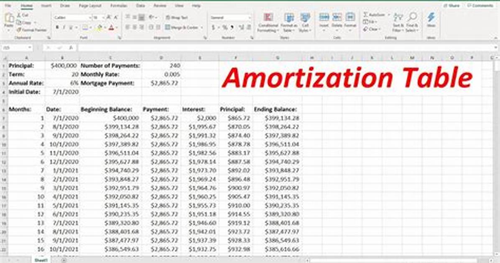This screenshot has height=263, width=500.
Task: Click the Middle Align icon
Action: pyautogui.click(x=135, y=17)
